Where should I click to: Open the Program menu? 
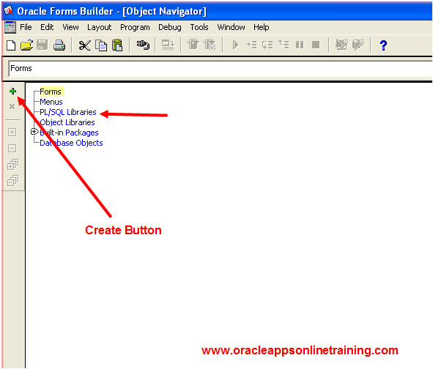click(135, 27)
